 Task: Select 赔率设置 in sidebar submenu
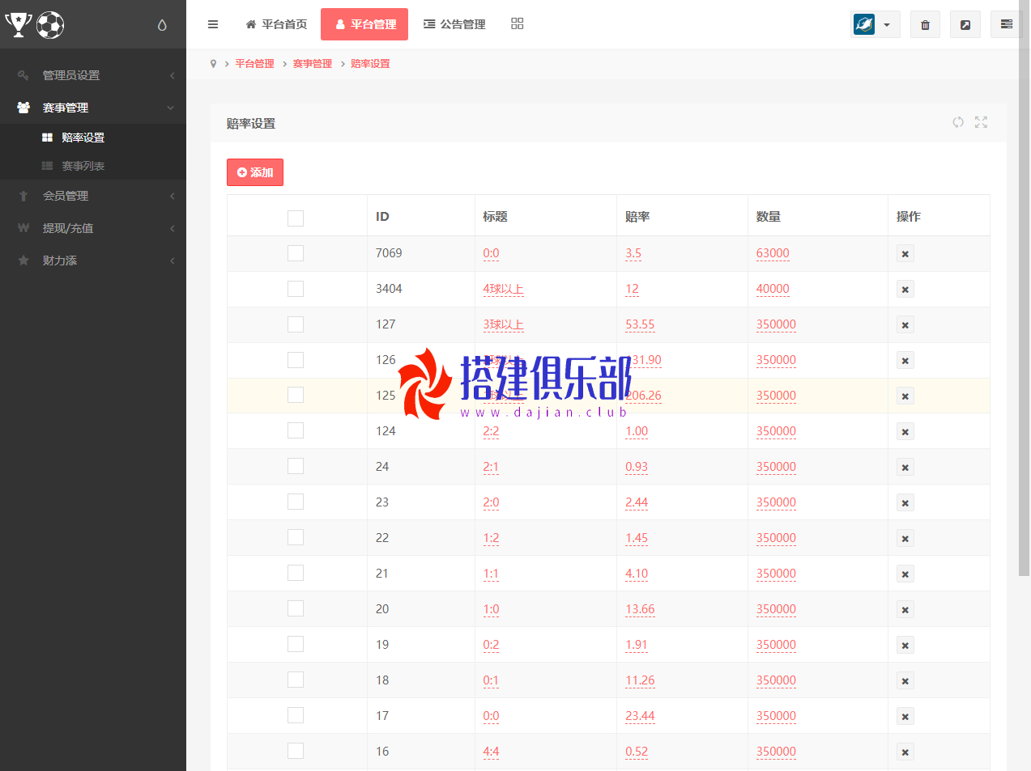click(x=93, y=138)
